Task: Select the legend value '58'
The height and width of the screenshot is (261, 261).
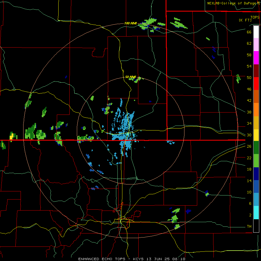Action: click(249, 55)
